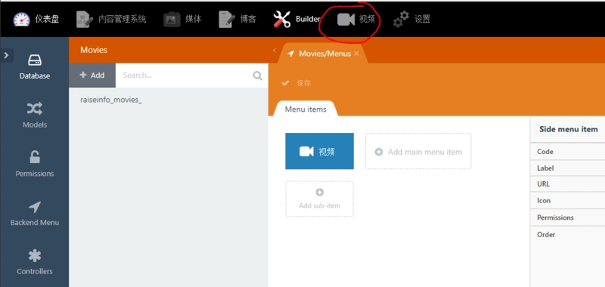Click the Builder wrench-screwdriver icon
Image resolution: width=605 pixels, height=287 pixels.
pyautogui.click(x=281, y=20)
